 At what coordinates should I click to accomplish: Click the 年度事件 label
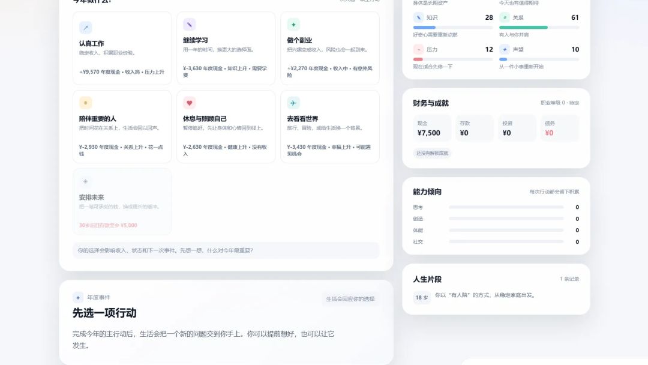pos(98,298)
